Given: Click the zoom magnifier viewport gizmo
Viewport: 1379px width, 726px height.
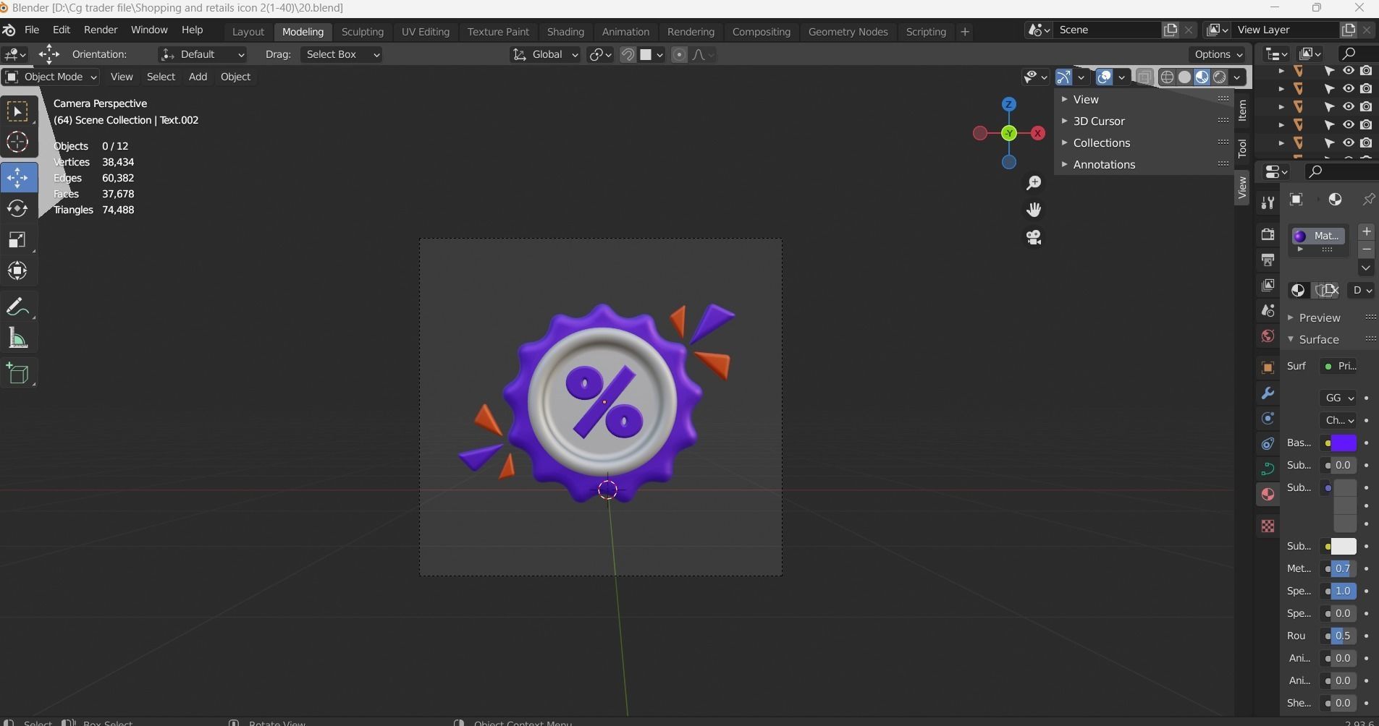Looking at the screenshot, I should click(x=1034, y=183).
